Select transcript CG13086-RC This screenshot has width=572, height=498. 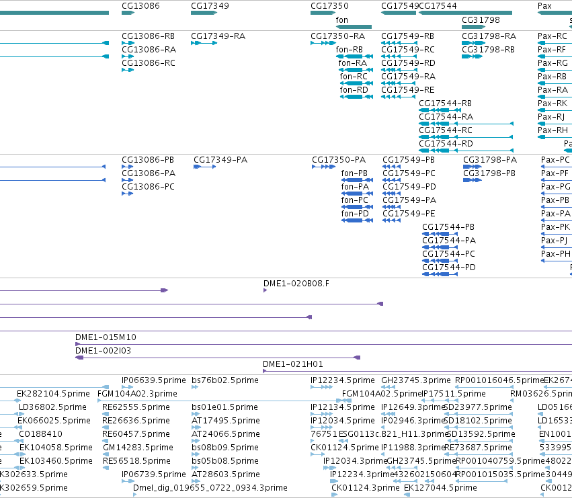[x=149, y=63]
